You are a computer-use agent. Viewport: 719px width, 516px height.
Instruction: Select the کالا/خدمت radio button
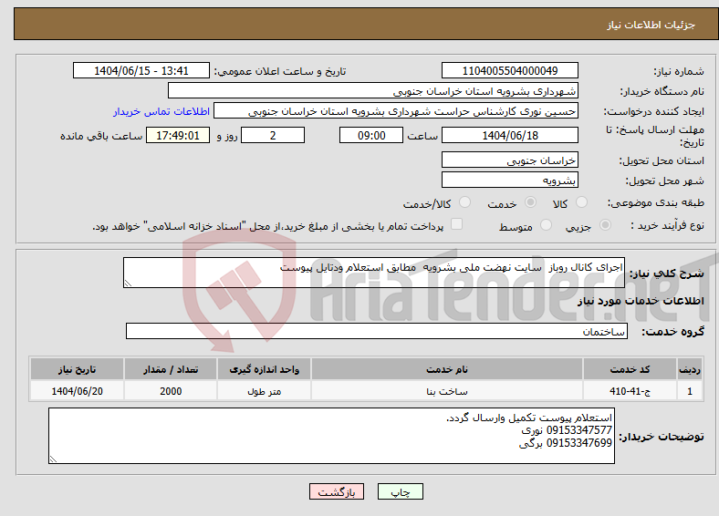coord(465,202)
